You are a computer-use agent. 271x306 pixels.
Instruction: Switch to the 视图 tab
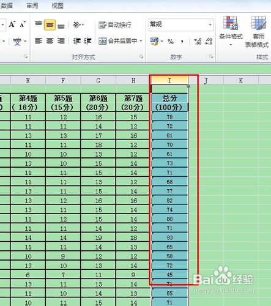click(x=58, y=6)
